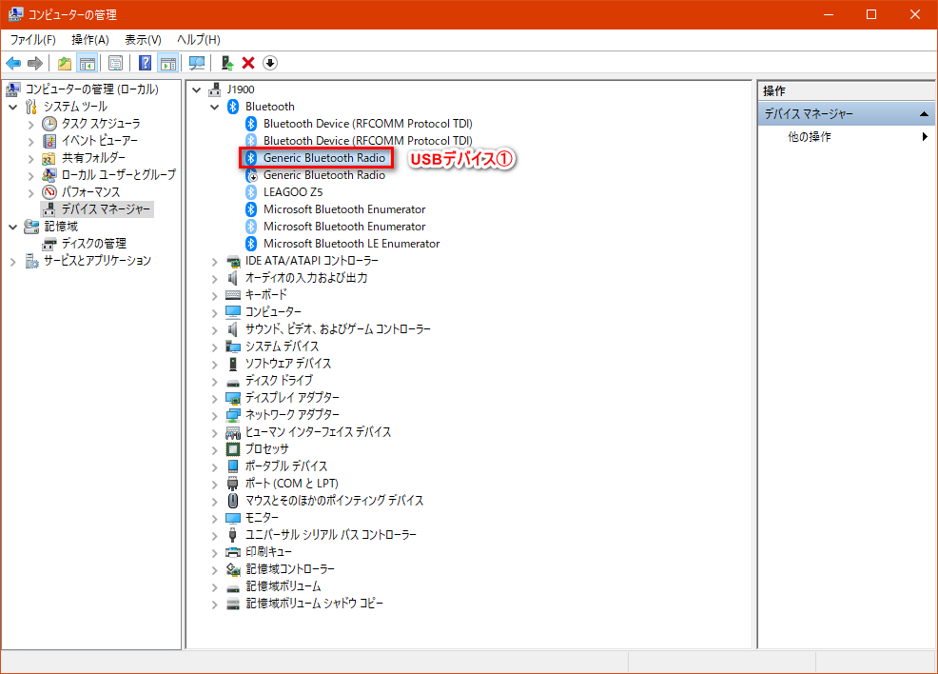Click the blue Back arrow in toolbar
This screenshot has width=938, height=674.
point(13,63)
